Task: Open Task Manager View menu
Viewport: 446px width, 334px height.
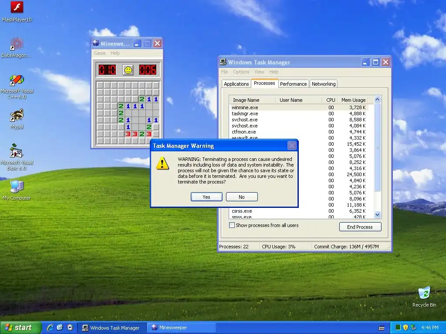Action: (259, 72)
